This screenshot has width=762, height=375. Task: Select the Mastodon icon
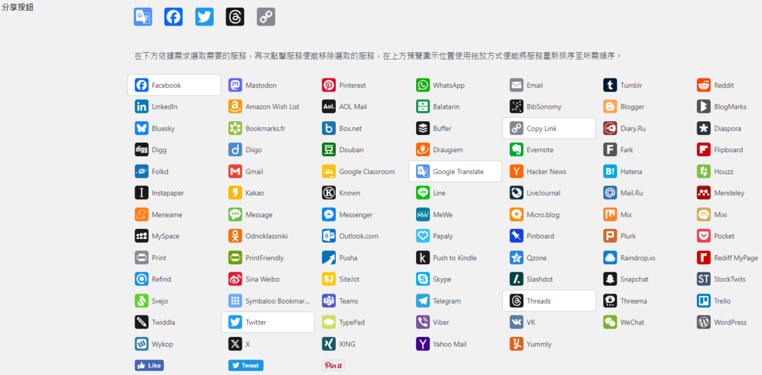[235, 85]
